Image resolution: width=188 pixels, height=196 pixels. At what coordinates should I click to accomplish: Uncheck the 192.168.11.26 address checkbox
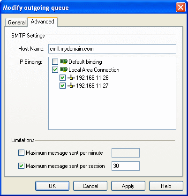[x=62, y=78]
